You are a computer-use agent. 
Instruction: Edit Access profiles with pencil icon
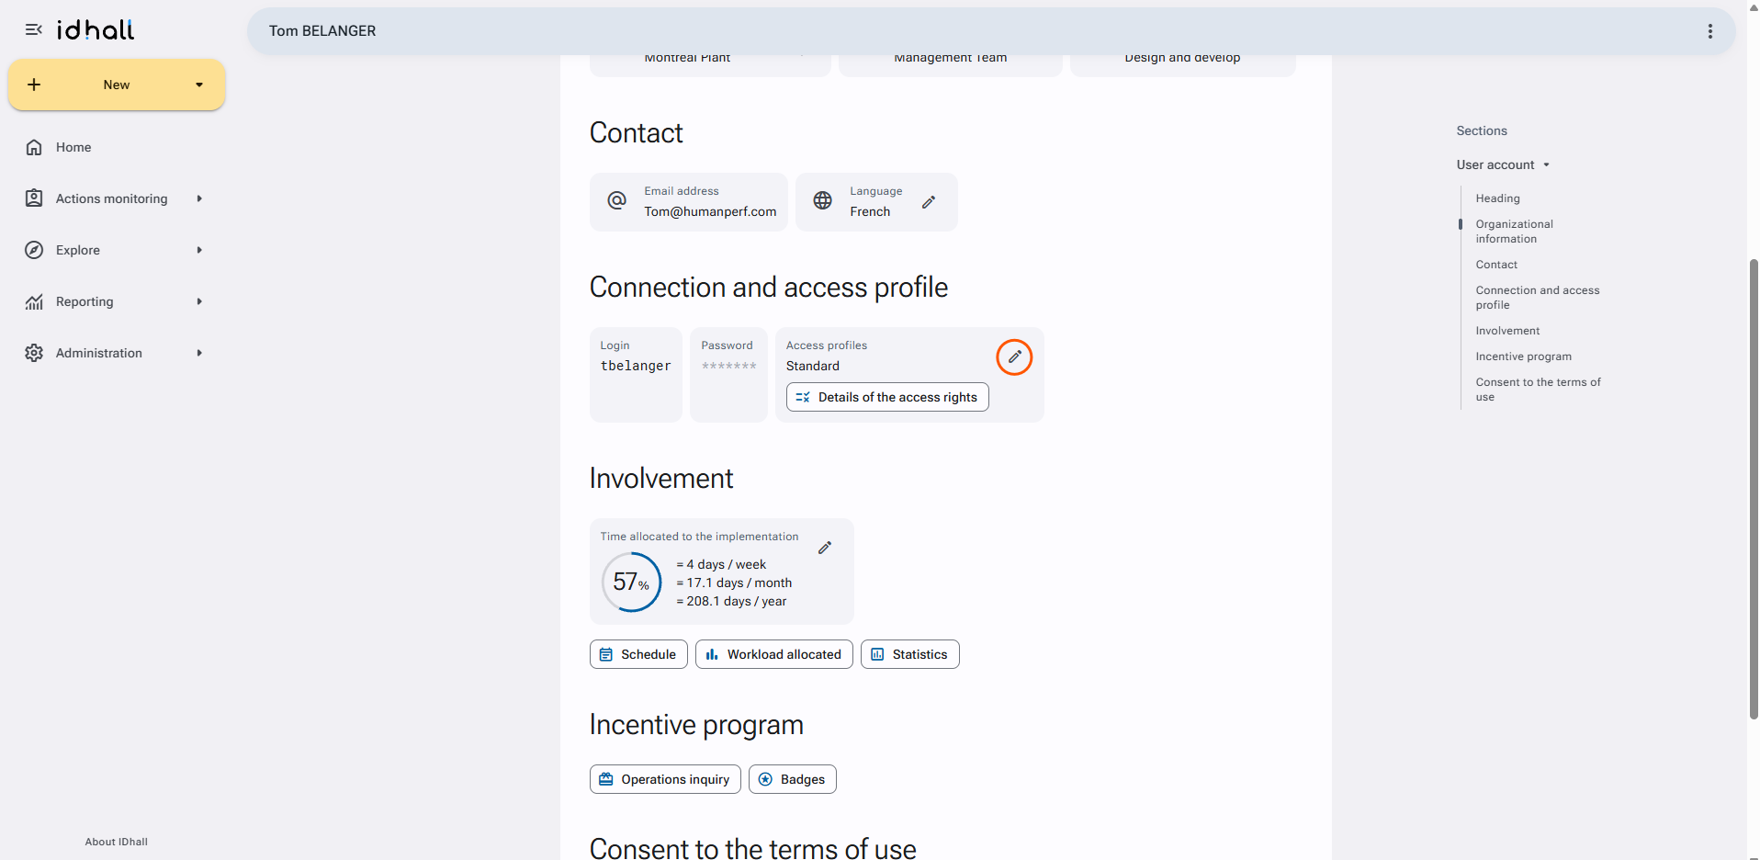tap(1015, 357)
